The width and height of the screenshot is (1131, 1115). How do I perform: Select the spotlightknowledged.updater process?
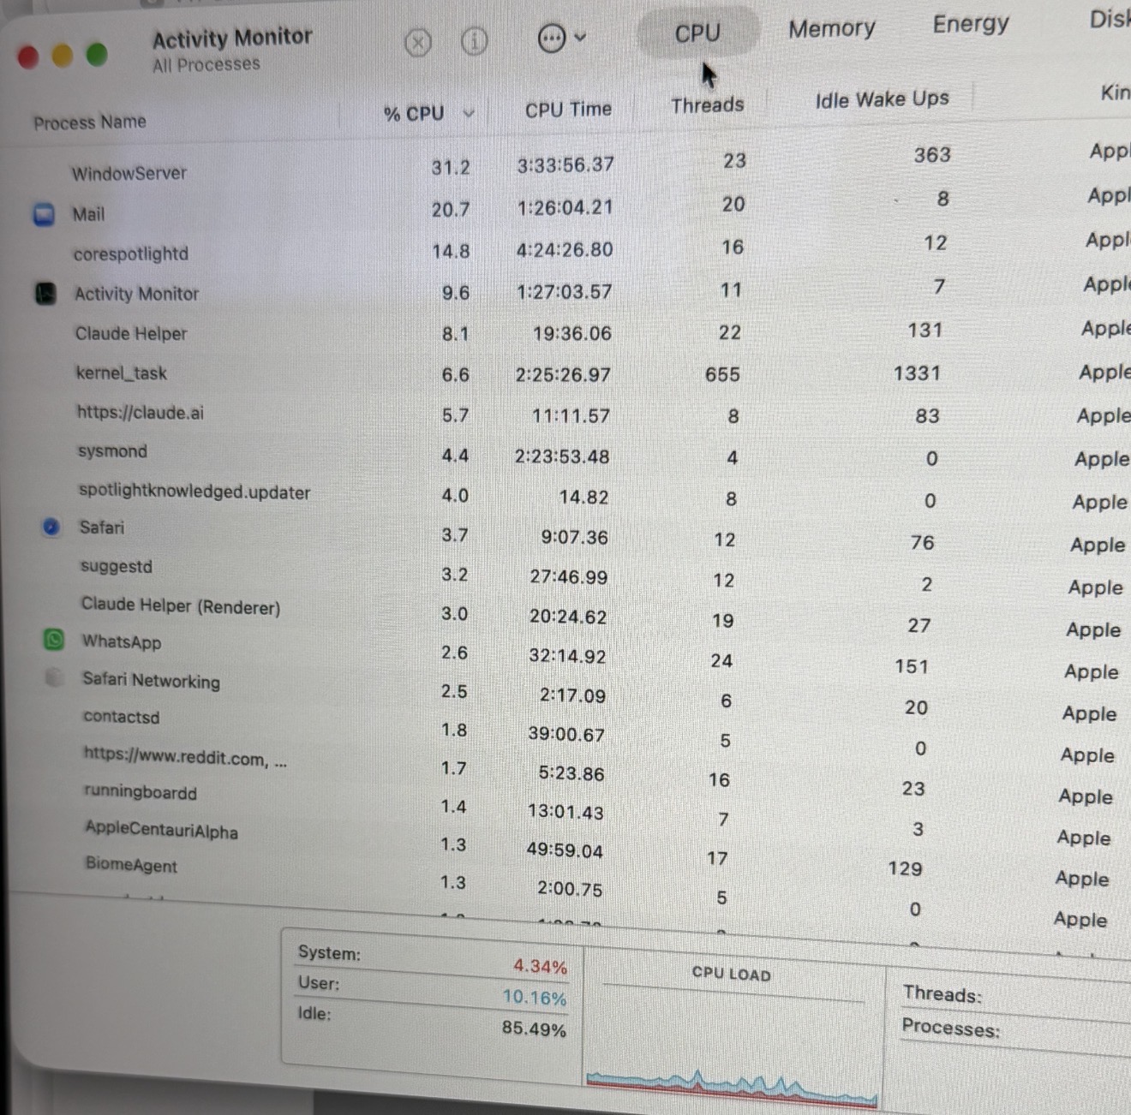click(x=194, y=492)
